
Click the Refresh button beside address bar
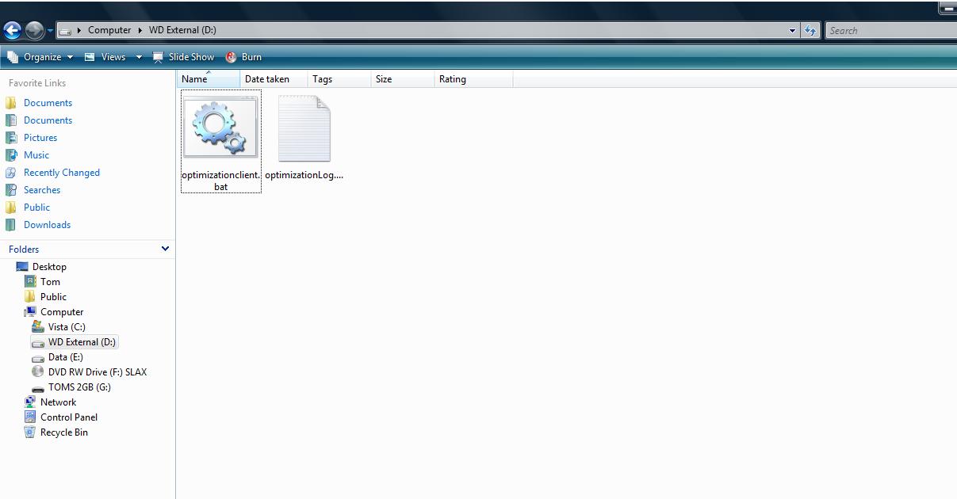pos(810,31)
